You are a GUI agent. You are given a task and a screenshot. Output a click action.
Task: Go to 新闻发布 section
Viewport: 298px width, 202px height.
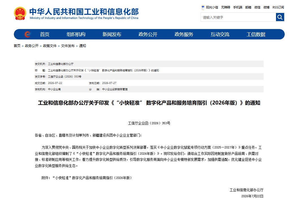[x=112, y=34]
